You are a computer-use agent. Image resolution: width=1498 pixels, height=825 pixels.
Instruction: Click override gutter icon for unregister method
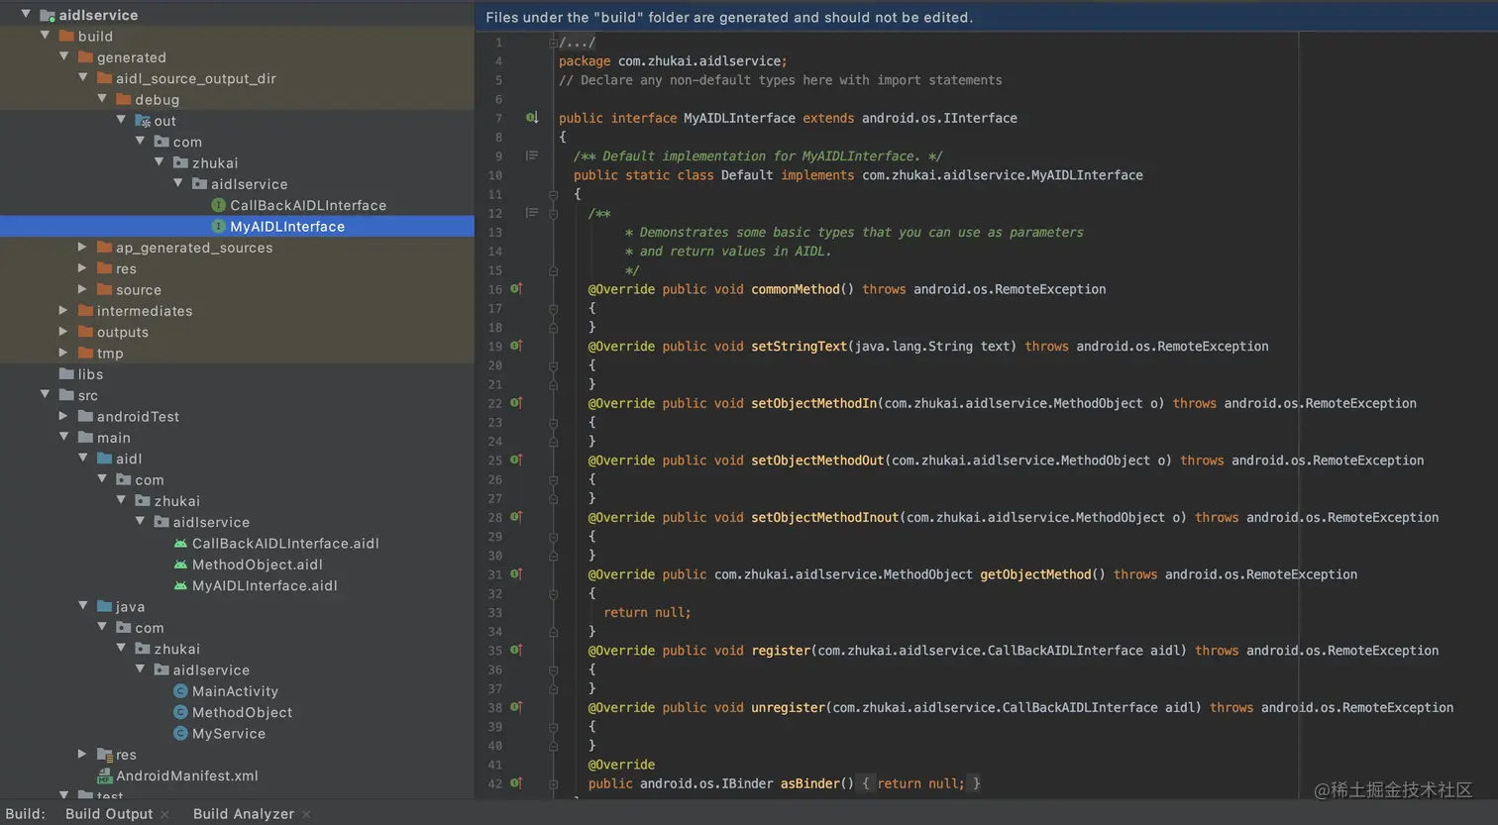(516, 707)
